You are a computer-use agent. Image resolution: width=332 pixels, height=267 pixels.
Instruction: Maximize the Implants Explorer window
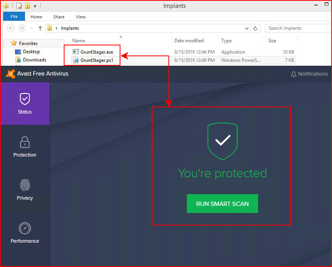coord(326,4)
